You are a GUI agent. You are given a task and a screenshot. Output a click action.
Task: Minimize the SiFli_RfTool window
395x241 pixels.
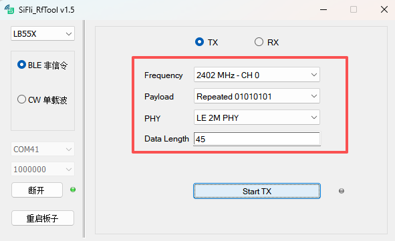point(323,9)
